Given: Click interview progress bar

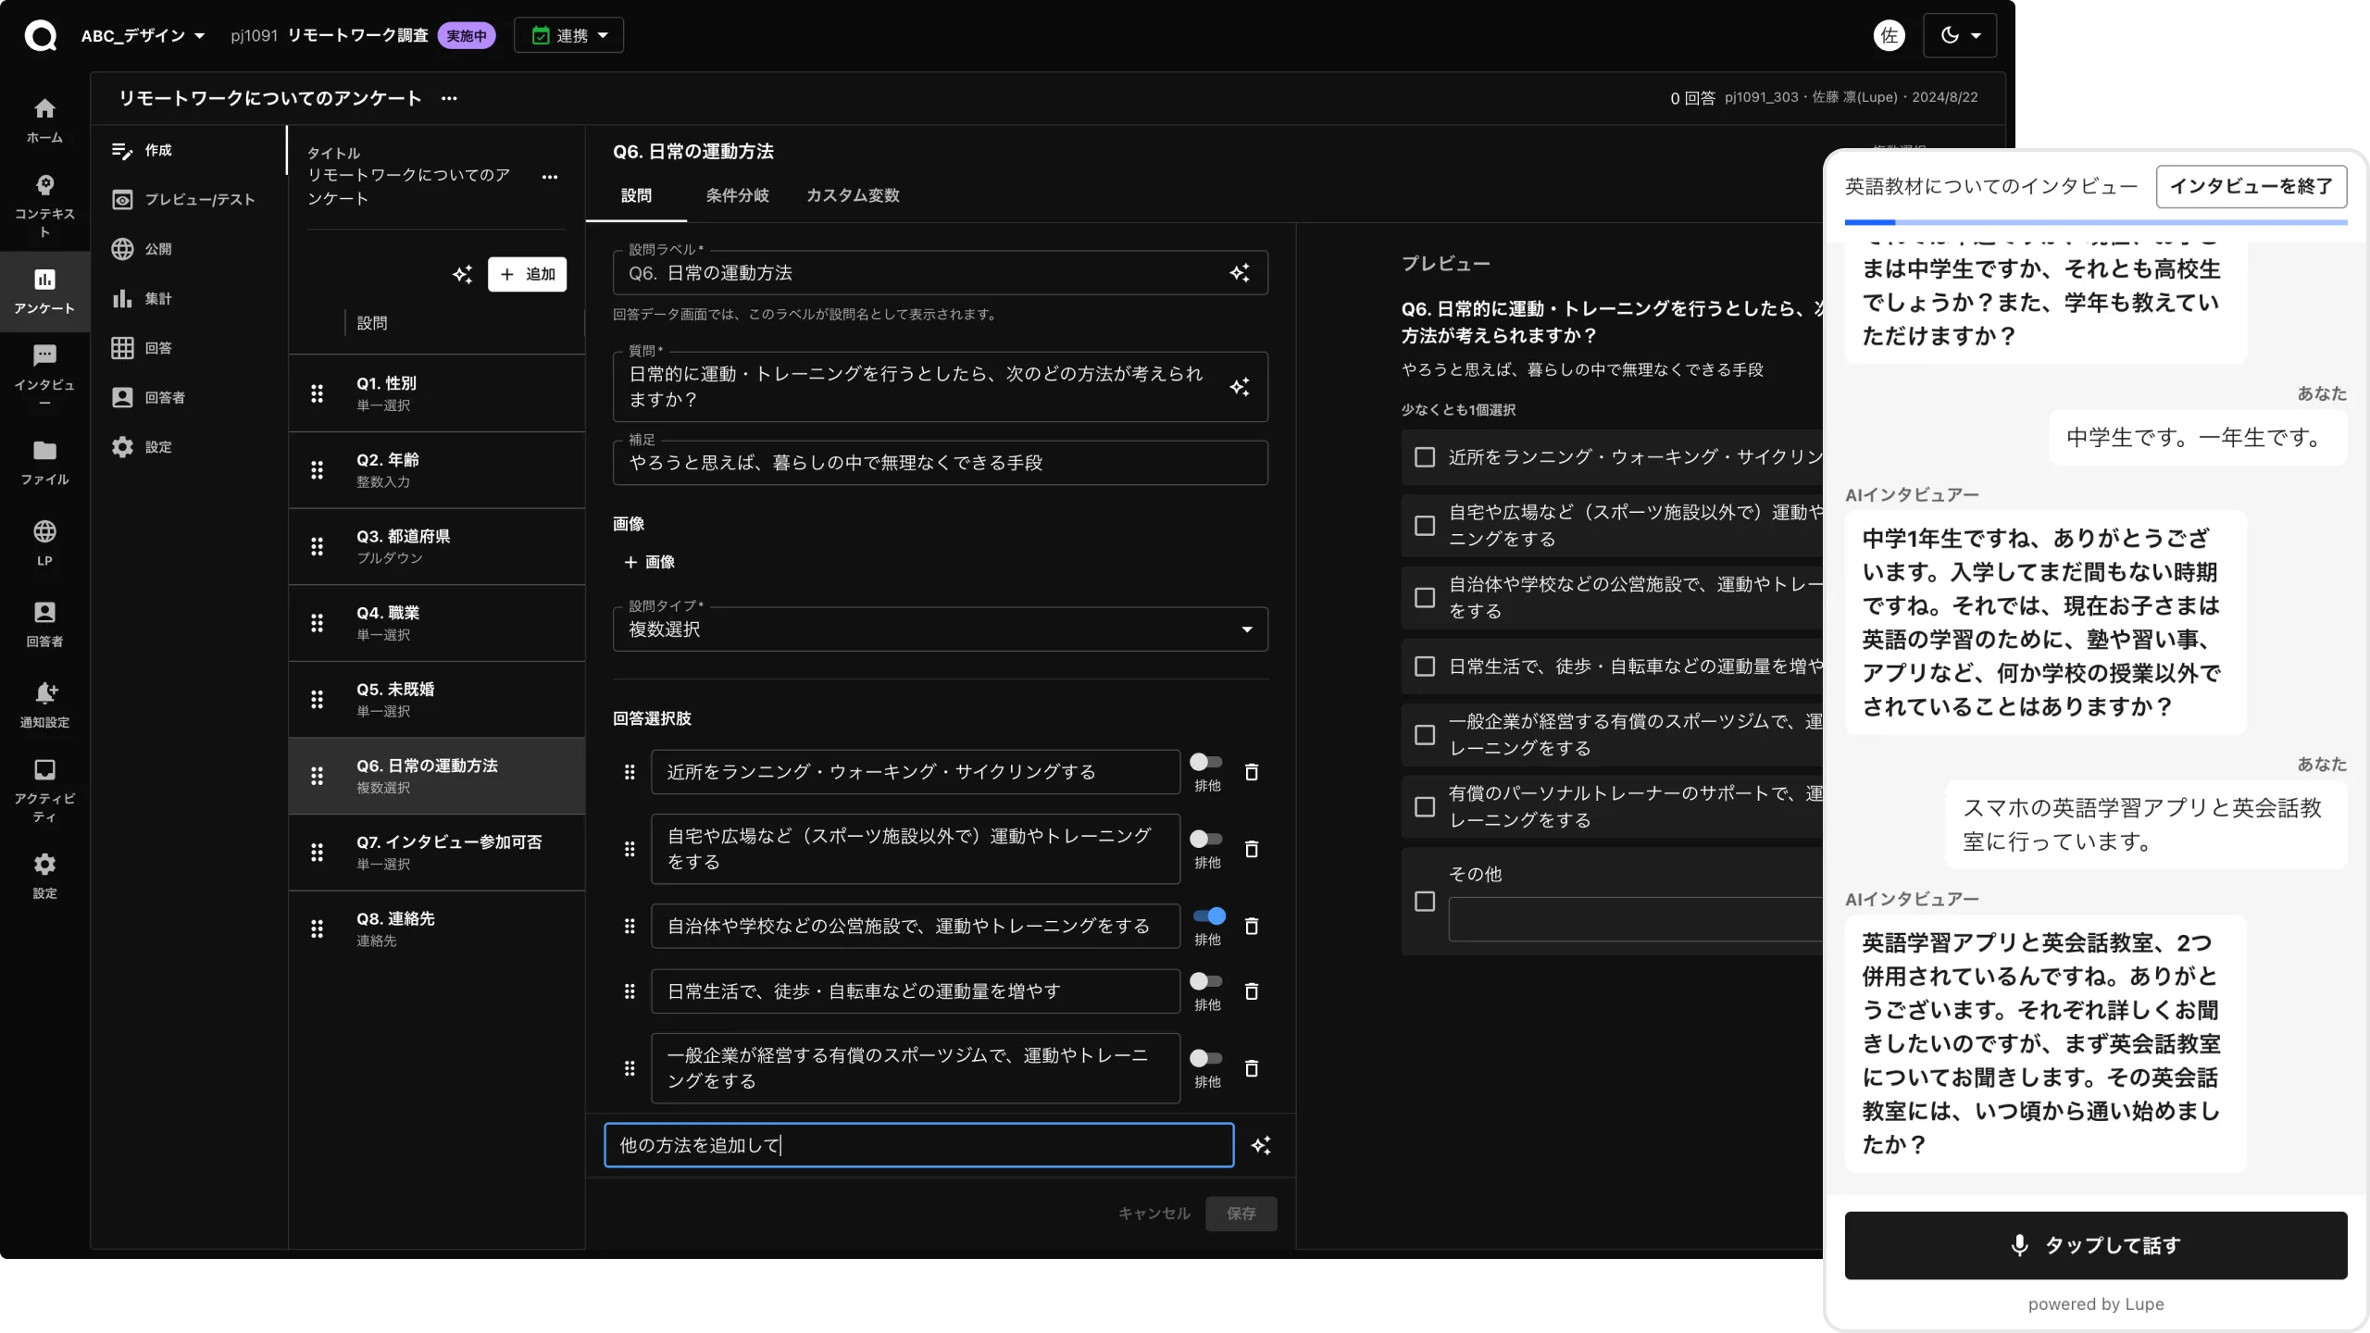Looking at the screenshot, I should tap(2095, 222).
